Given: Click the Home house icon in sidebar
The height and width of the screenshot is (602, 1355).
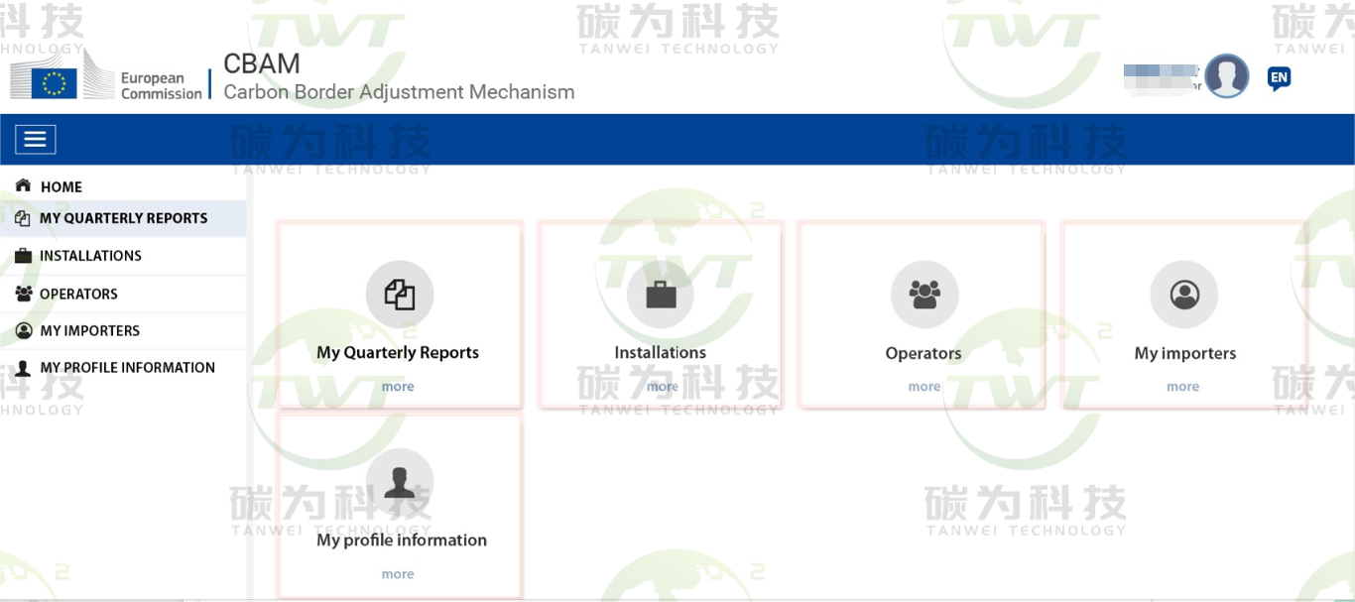Looking at the screenshot, I should pyautogui.click(x=23, y=185).
